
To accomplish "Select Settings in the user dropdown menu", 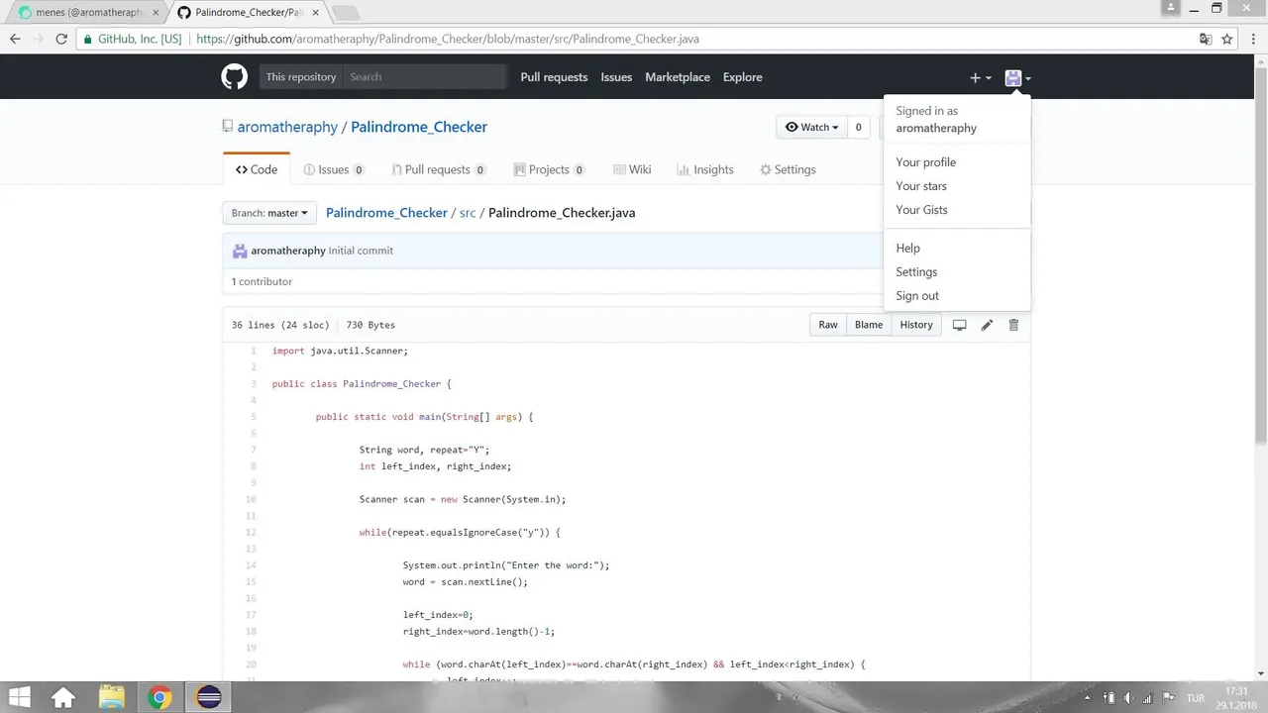I will pos(957,272).
